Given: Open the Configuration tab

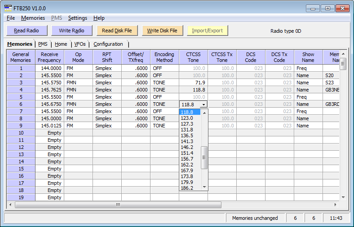Looking at the screenshot, I should coord(108,44).
